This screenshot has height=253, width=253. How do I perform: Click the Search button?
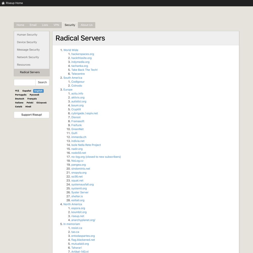pyautogui.click(x=43, y=82)
